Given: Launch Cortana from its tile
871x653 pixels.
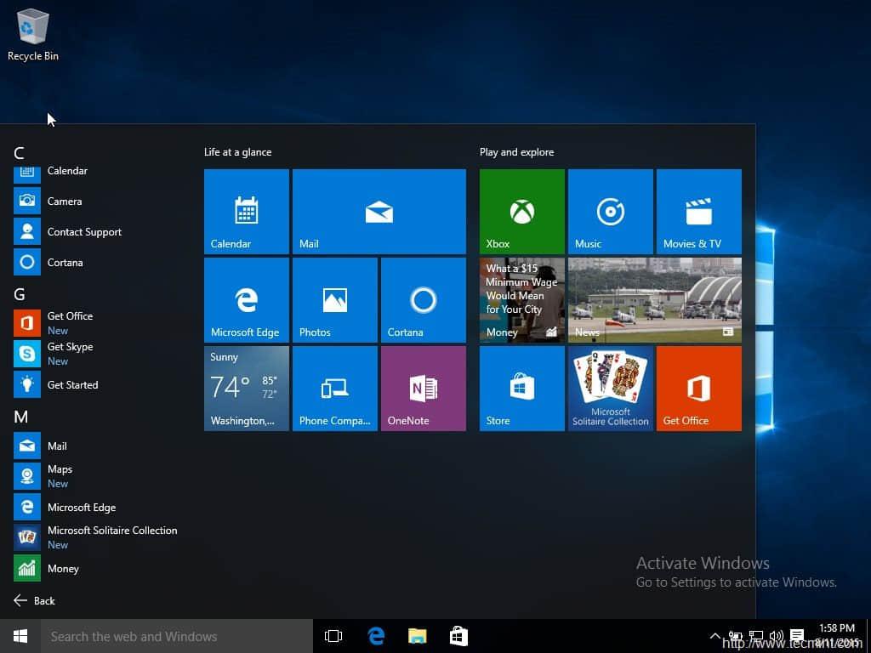Looking at the screenshot, I should pyautogui.click(x=423, y=299).
